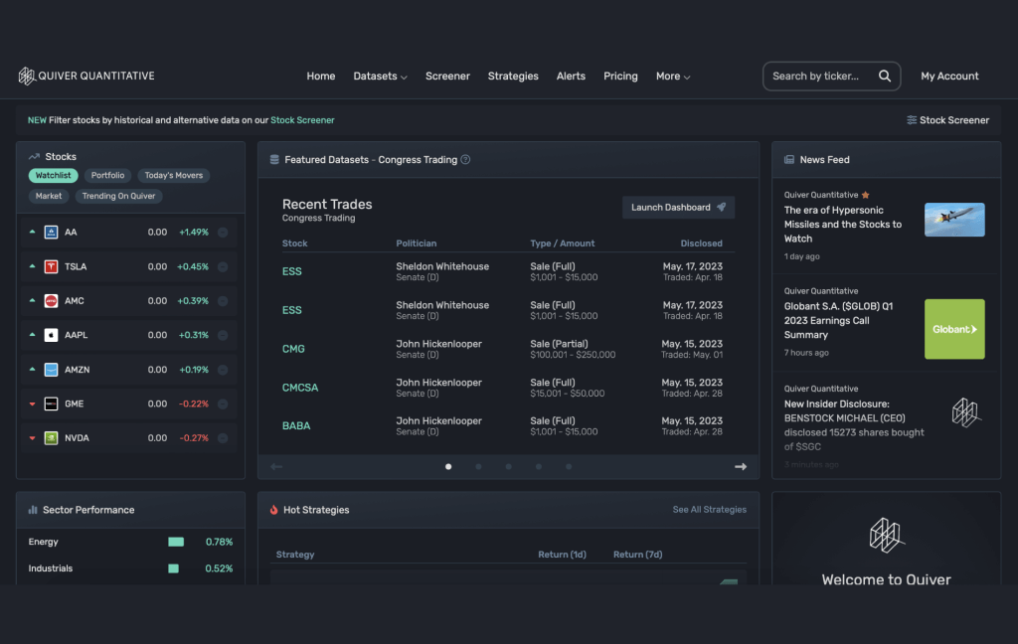The image size is (1018, 644).
Task: Open the Screener nav item
Action: [x=447, y=76]
